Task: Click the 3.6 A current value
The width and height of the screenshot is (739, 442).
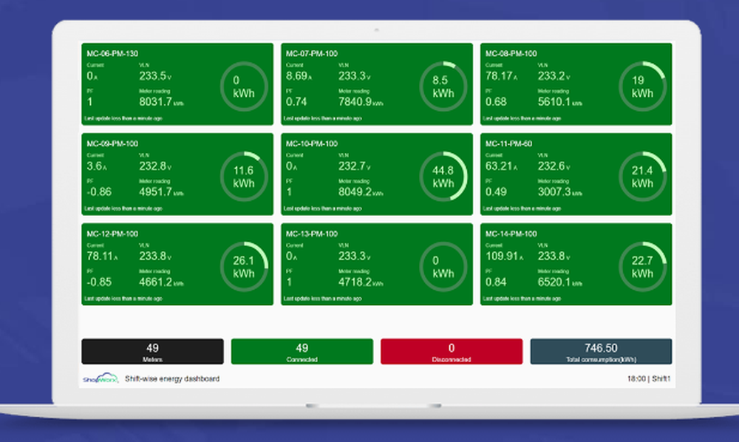Action: point(97,166)
